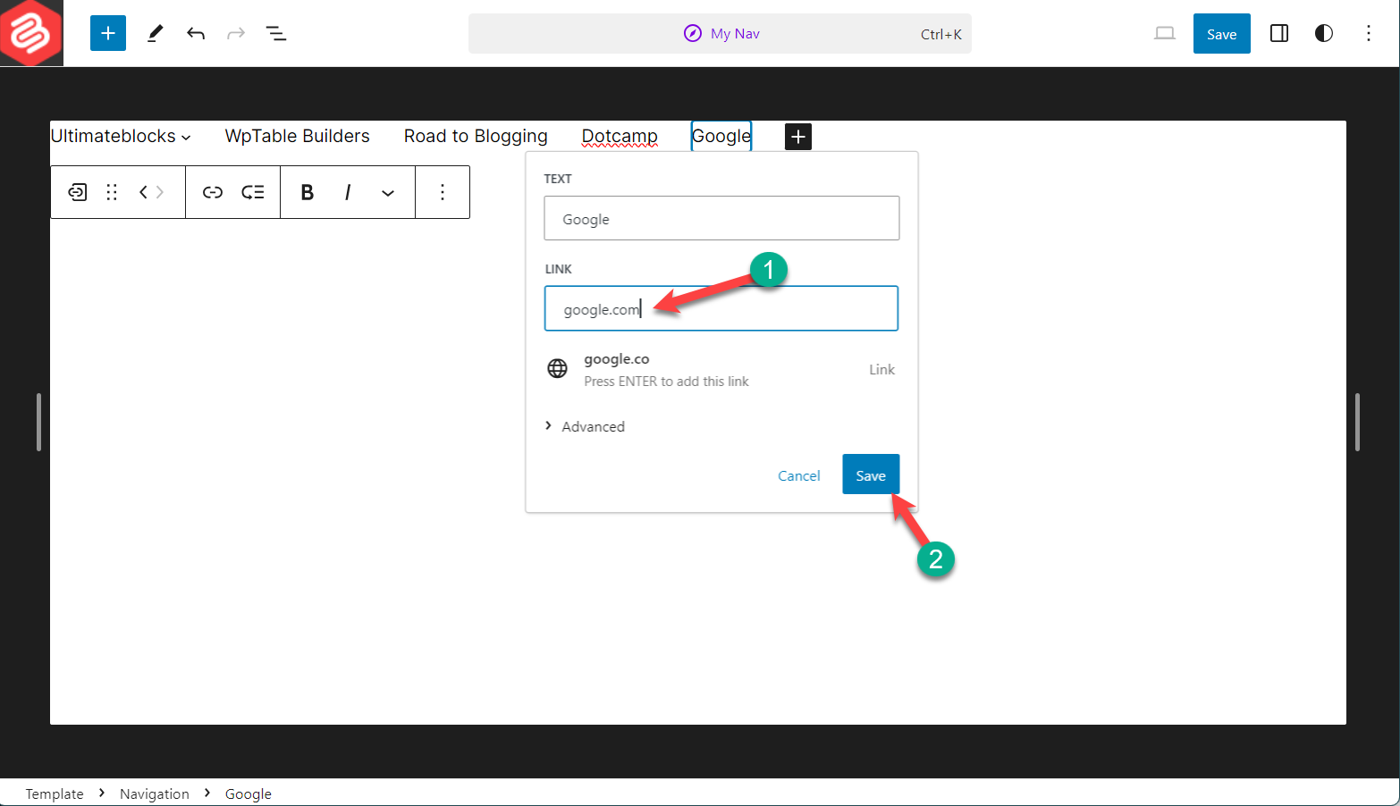Screen dimensions: 1400x806
Task: Toggle bold formatting
Action: [x=307, y=192]
